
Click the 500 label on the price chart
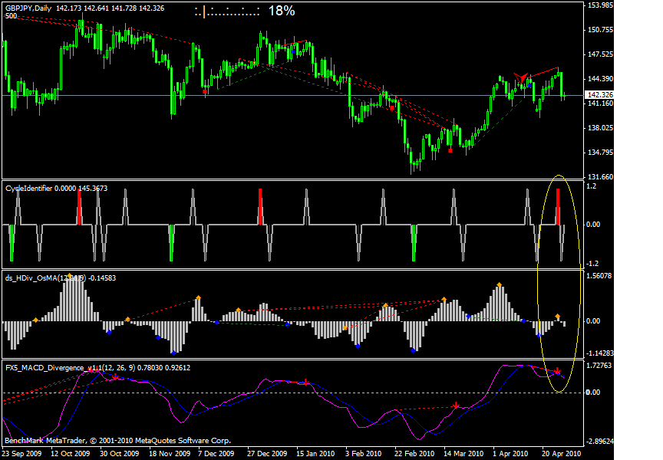[x=11, y=16]
